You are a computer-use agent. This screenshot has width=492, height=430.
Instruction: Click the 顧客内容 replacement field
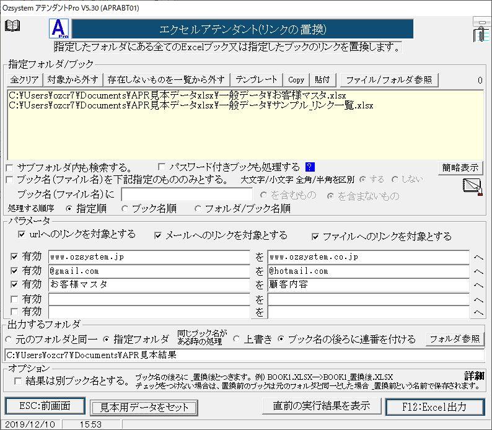tap(368, 284)
